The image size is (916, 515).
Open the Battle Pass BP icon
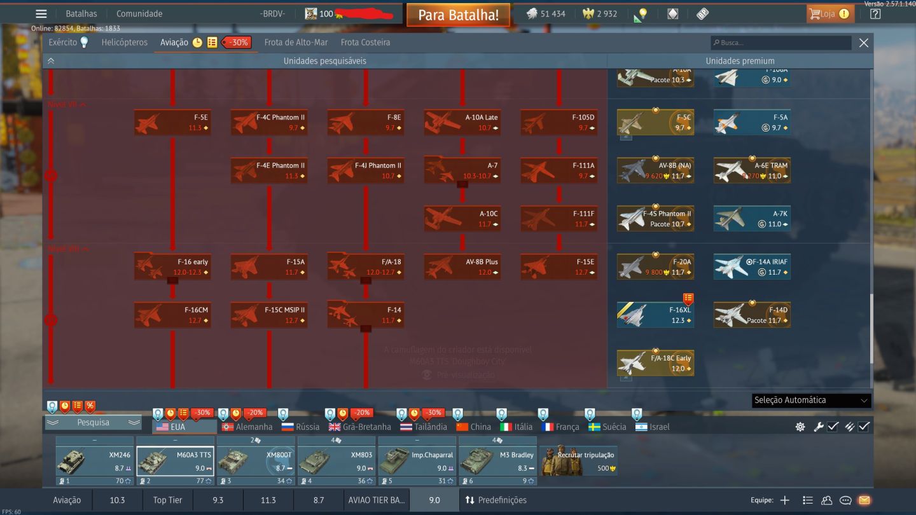click(702, 14)
